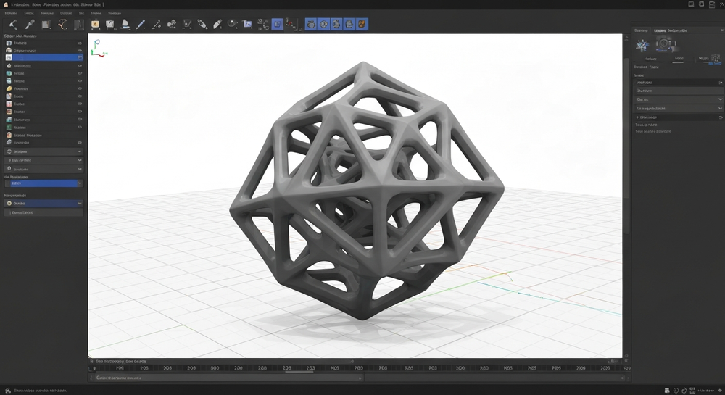725x395 pixels.
Task: Click the input field below yellow circle dropdown
Action: click(44, 212)
